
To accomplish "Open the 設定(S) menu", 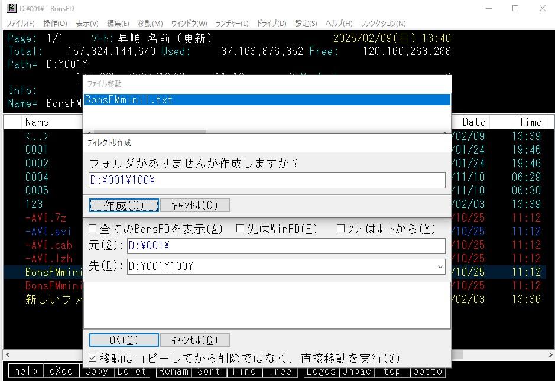I will (x=306, y=23).
